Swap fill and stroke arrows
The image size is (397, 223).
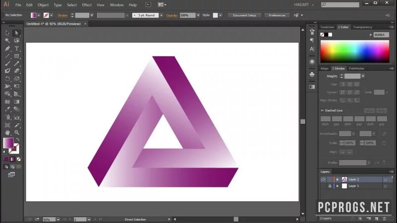pyautogui.click(x=18, y=140)
